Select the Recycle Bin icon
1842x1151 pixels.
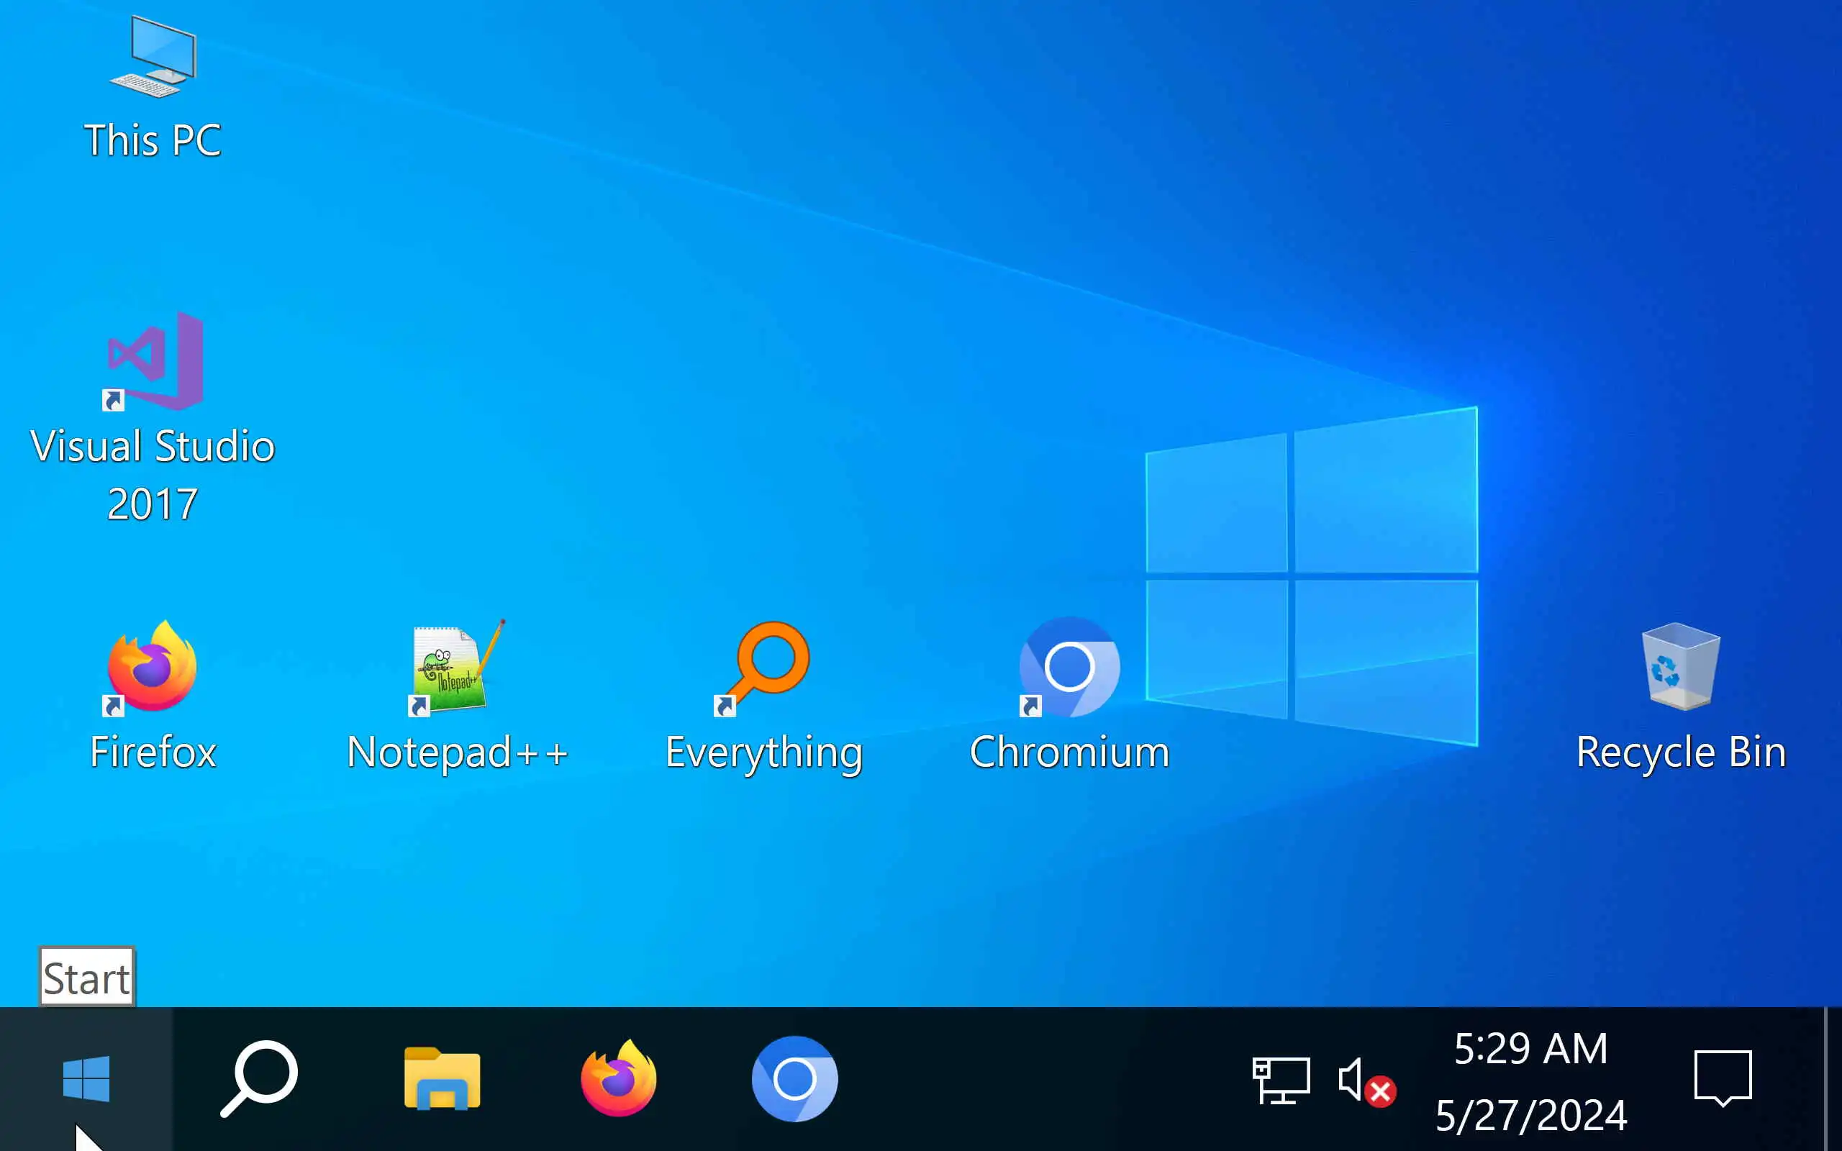click(x=1681, y=667)
